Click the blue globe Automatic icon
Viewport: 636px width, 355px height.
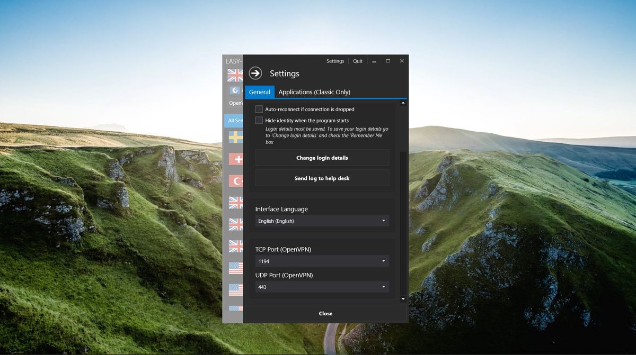pos(234,90)
